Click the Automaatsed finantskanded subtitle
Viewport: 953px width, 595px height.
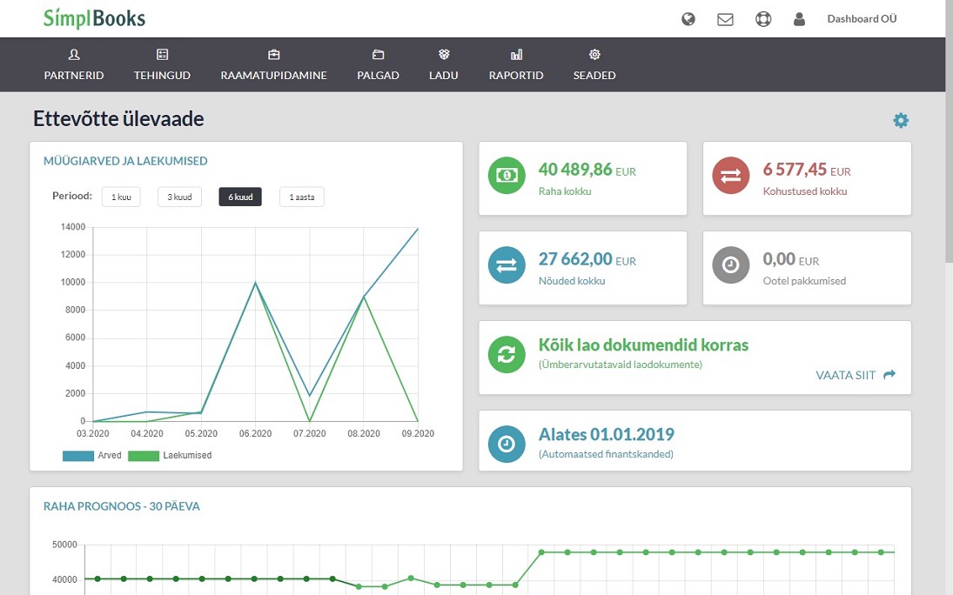[x=606, y=454]
